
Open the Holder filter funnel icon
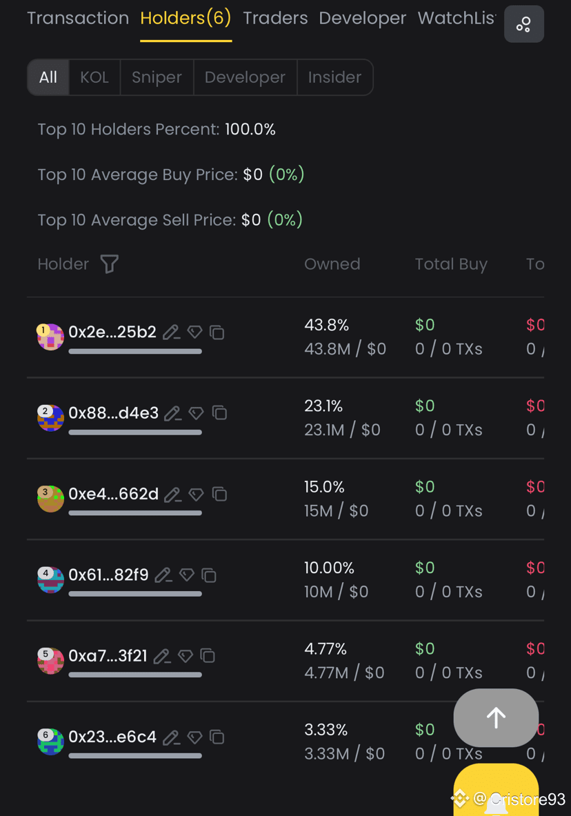110,264
